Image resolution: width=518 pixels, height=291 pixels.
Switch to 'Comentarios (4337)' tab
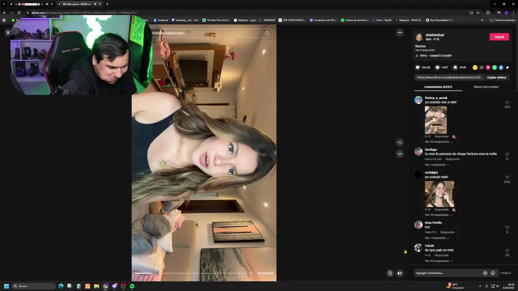coord(438,87)
